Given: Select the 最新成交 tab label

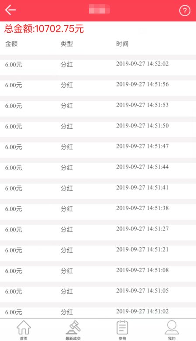Looking at the screenshot, I should [x=73, y=338].
